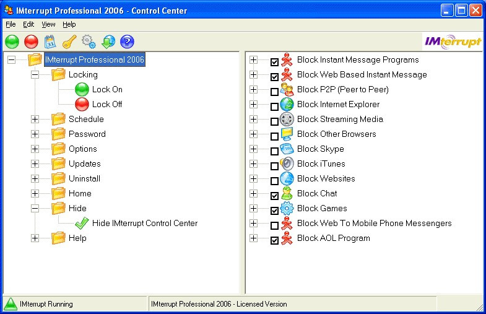Viewport: 486px width, 314px height.
Task: Click the green triangle IMterrupt Running status icon
Action: click(x=11, y=303)
